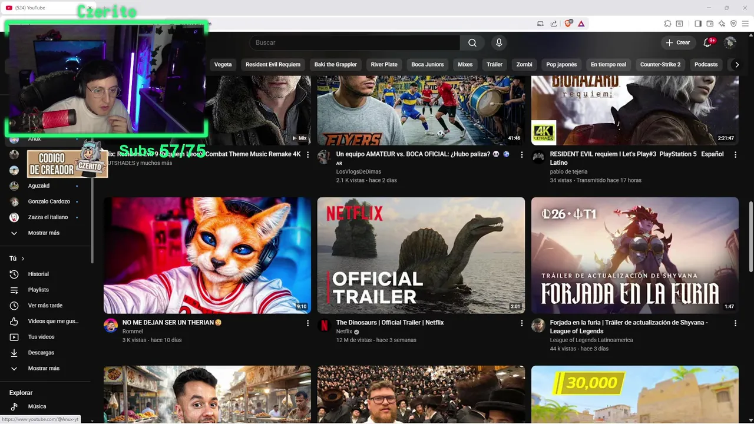Open League of Legends Latinoamerica avatar
754x424 pixels.
(x=538, y=325)
